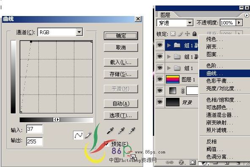
Task: Open the 选项(T)... options button
Action: coord(121,116)
